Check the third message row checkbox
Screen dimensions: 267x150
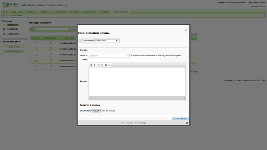[36, 55]
